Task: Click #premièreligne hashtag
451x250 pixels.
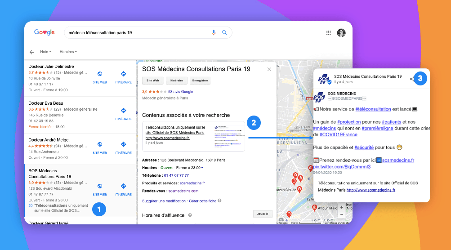Action: tap(377, 128)
